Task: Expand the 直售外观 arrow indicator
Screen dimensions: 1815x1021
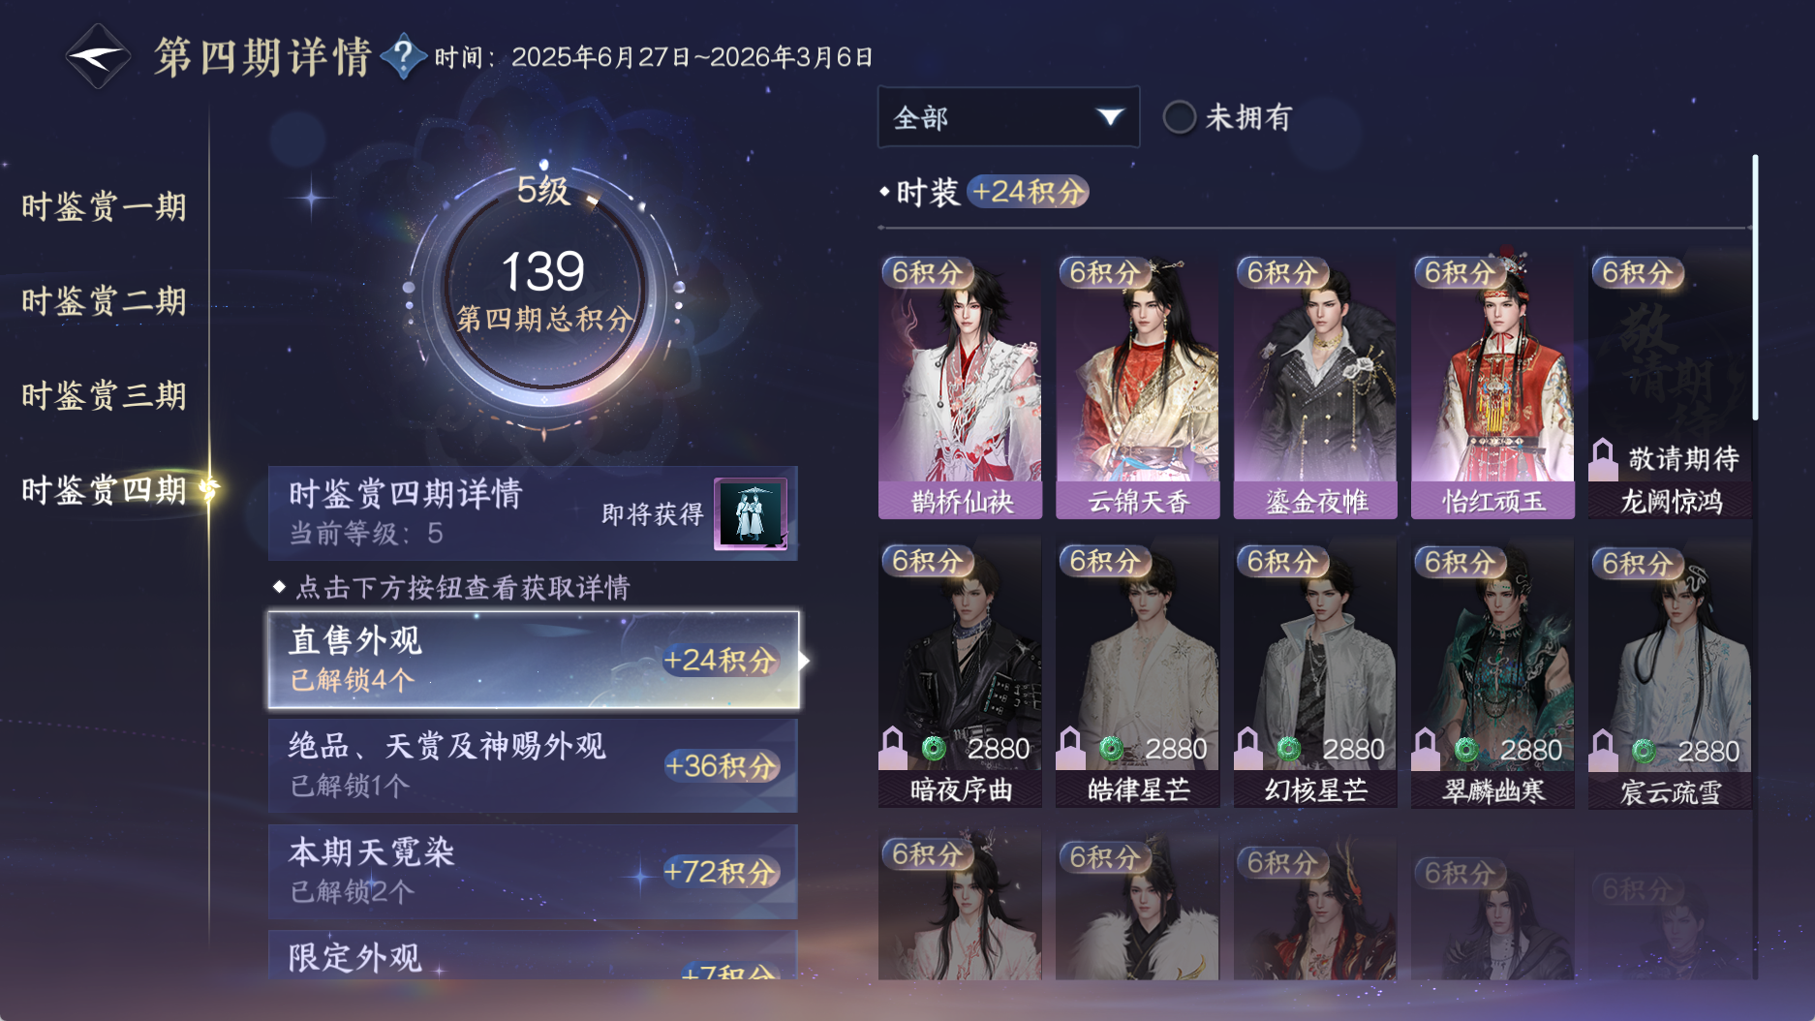Action: click(804, 660)
